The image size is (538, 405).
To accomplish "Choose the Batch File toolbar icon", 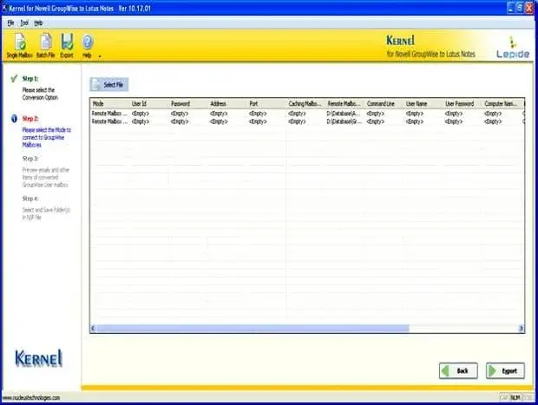I will 46,46.
